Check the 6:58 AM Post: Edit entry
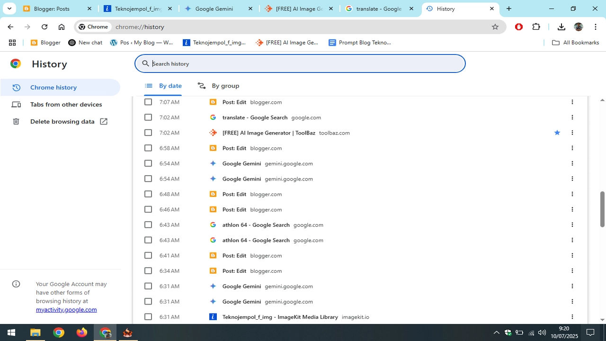The width and height of the screenshot is (606, 341). tap(148, 148)
